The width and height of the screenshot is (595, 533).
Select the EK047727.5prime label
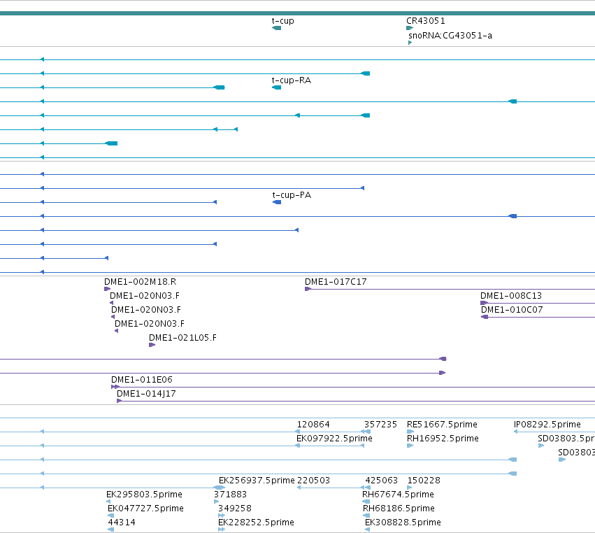(145, 509)
